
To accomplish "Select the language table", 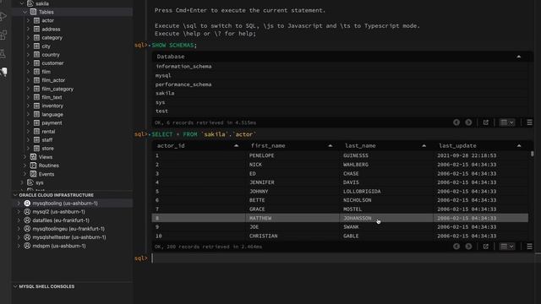I will click(52, 115).
